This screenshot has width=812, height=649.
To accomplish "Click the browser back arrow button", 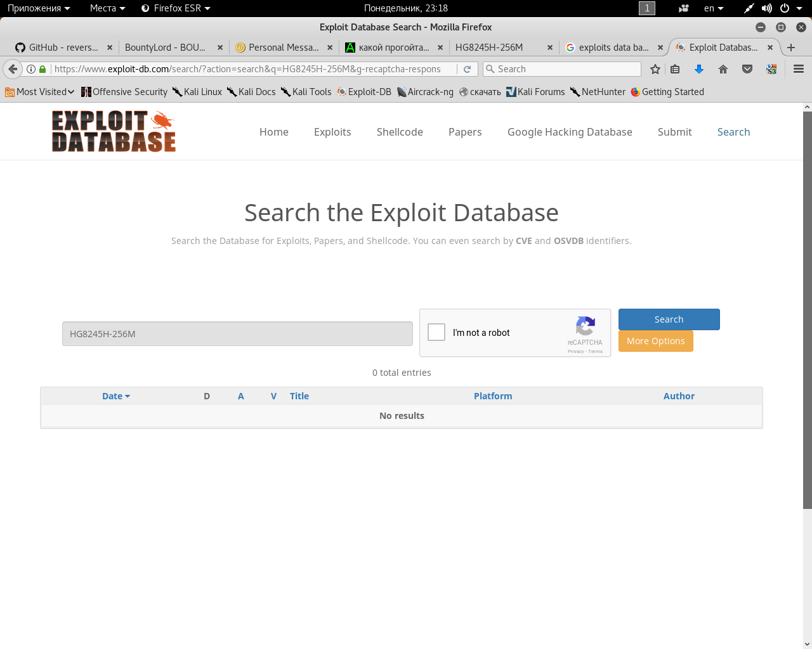I will pos(13,69).
